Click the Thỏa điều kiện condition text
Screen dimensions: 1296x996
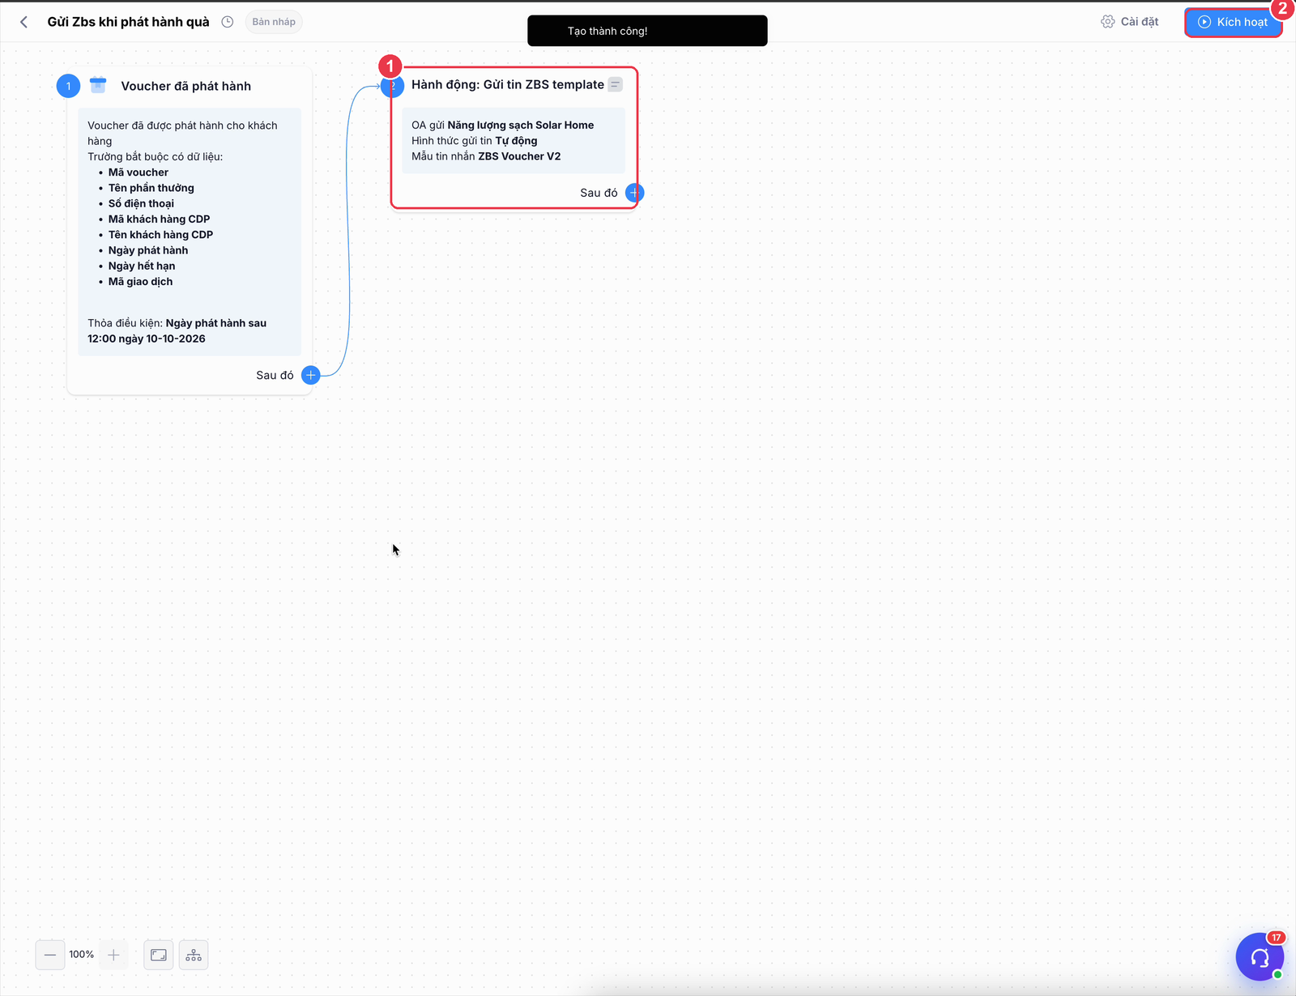177,330
